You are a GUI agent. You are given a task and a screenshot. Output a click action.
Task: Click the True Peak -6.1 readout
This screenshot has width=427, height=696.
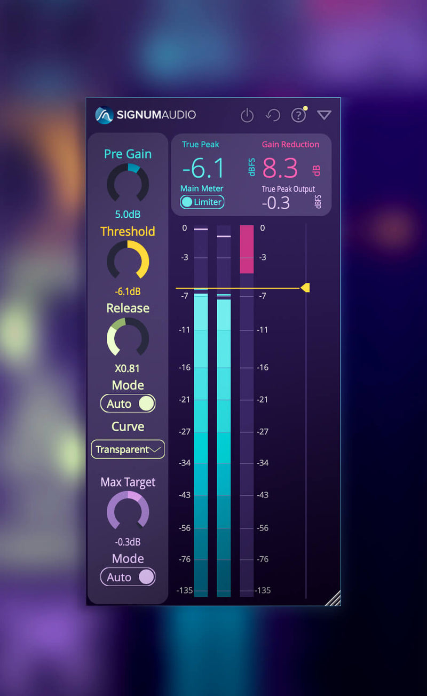pos(203,169)
